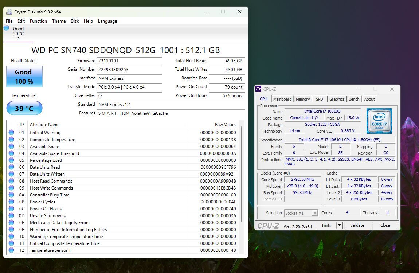The height and width of the screenshot is (273, 419).
Task: Click status orb for Percentage Used row
Action: [11, 160]
